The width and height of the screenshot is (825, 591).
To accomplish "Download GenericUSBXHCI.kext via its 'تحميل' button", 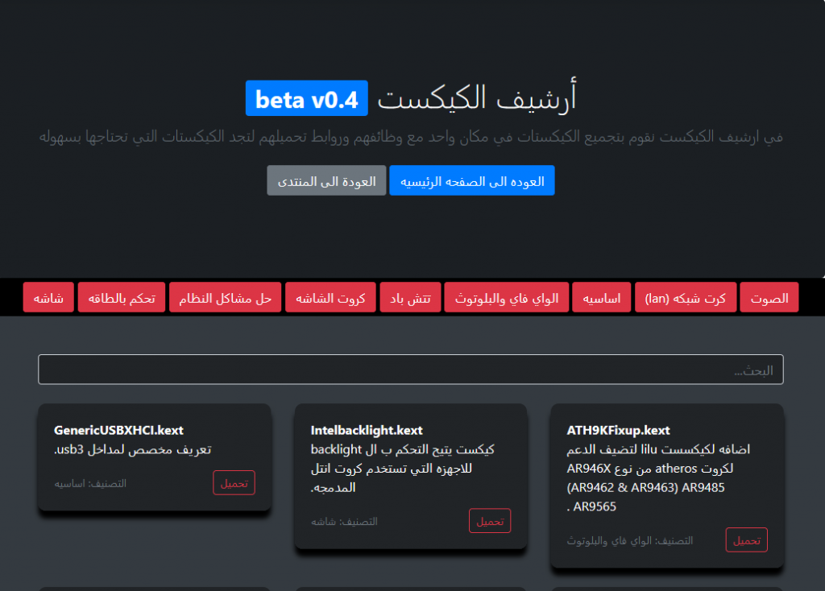I will click(x=234, y=483).
